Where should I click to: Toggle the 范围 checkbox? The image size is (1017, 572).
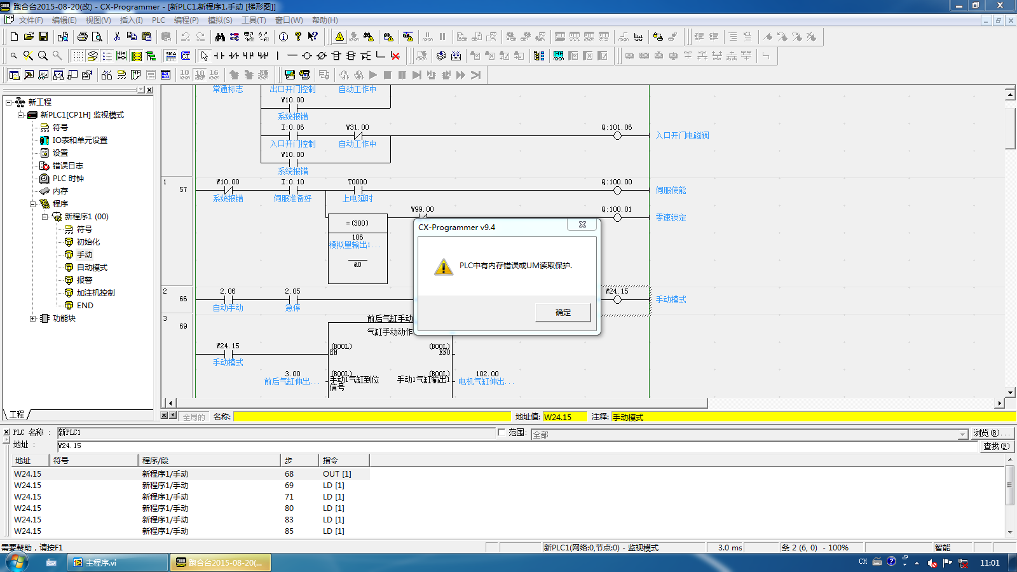pos(502,432)
